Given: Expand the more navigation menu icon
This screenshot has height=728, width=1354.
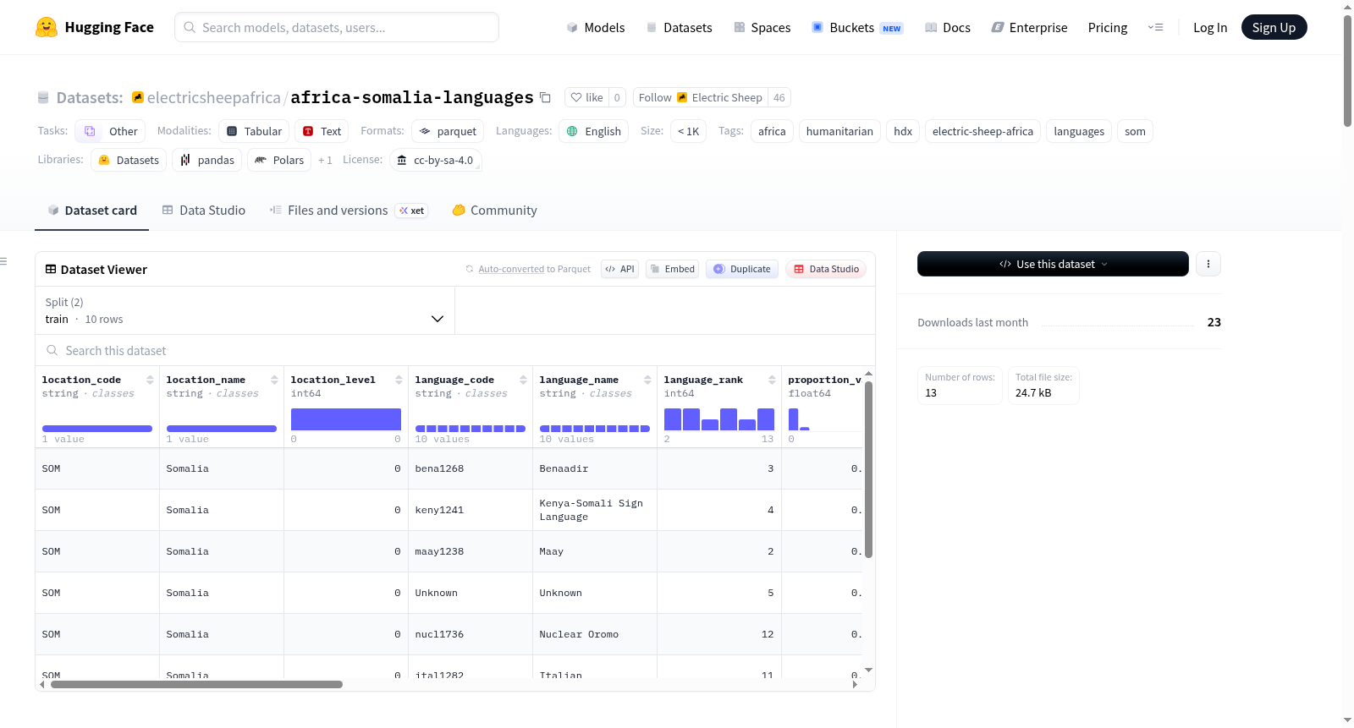Looking at the screenshot, I should coord(1155,27).
